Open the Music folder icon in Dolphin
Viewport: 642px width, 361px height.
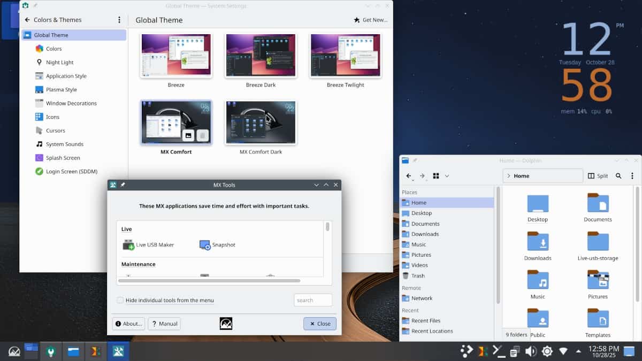click(x=538, y=280)
